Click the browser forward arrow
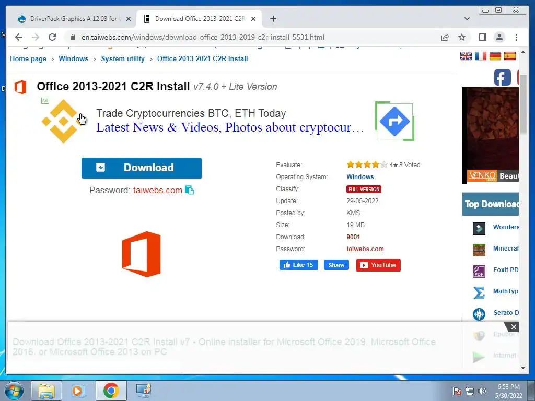This screenshot has width=535, height=401. tap(36, 37)
